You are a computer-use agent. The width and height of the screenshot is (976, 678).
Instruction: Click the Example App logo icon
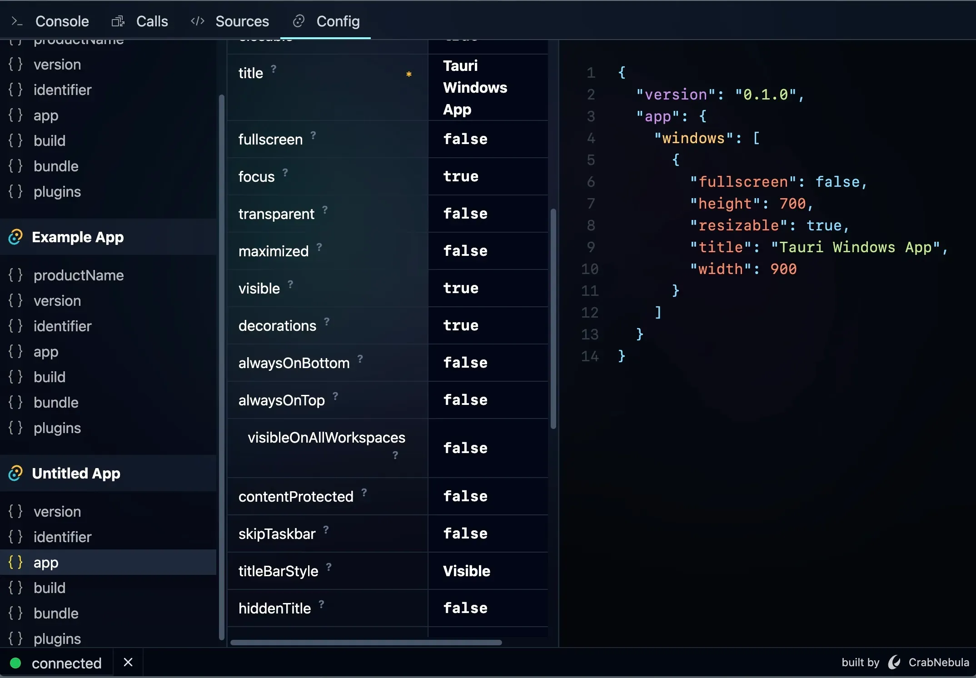click(15, 237)
